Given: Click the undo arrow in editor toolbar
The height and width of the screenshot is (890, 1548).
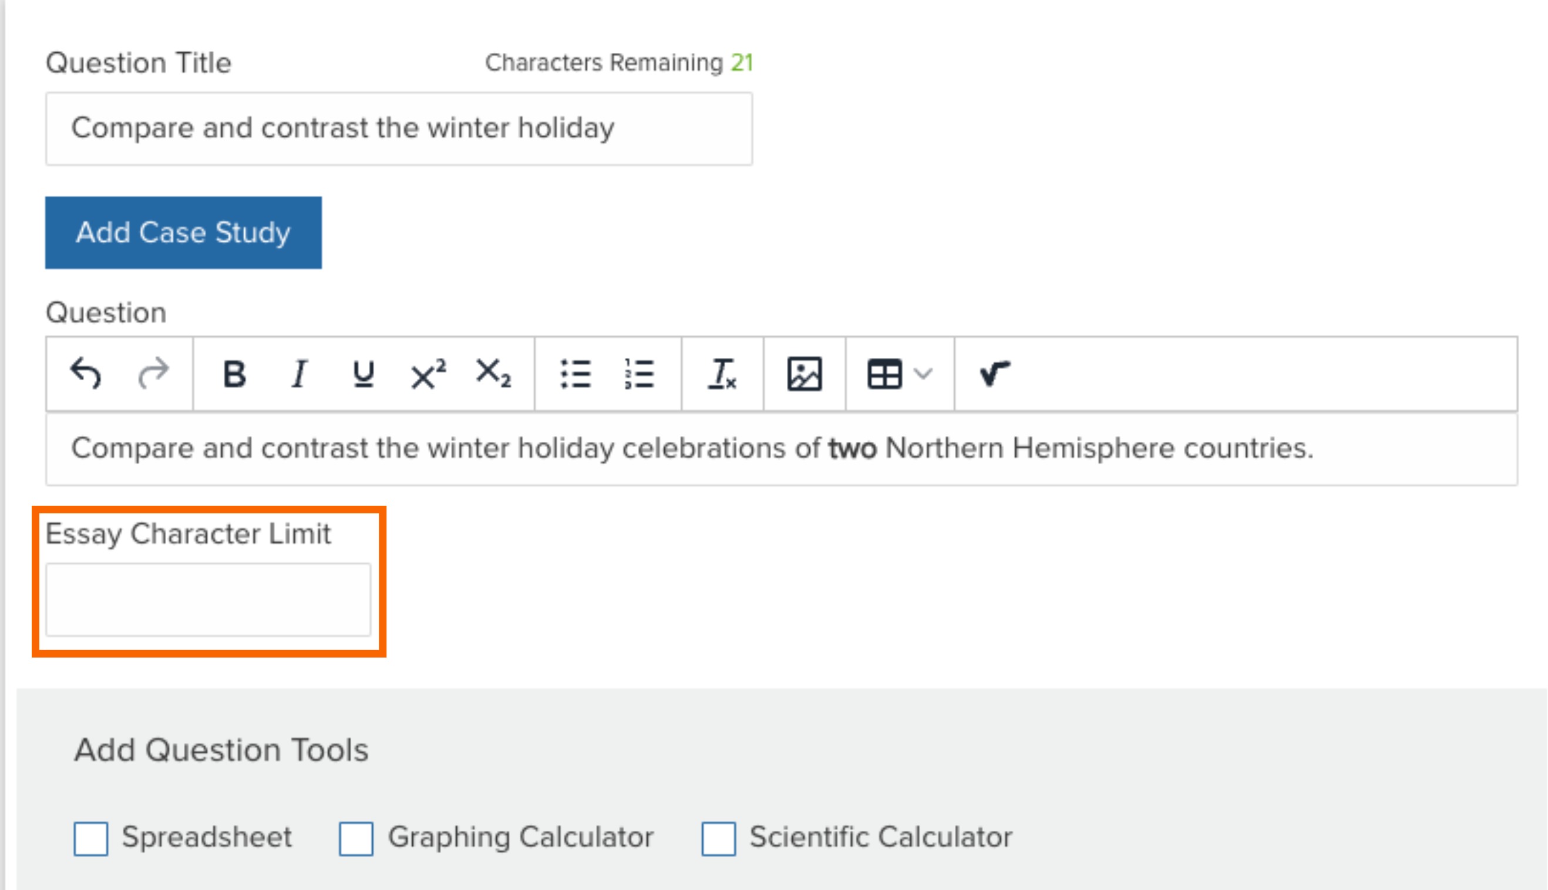Looking at the screenshot, I should [86, 374].
